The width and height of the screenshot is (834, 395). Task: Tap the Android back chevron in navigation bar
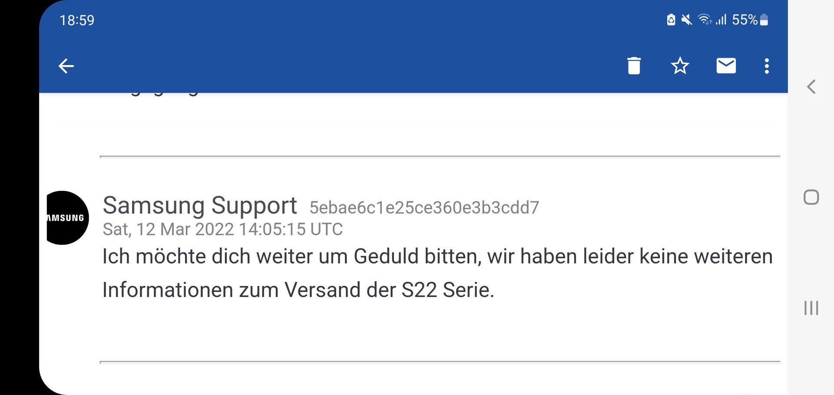[x=811, y=87]
